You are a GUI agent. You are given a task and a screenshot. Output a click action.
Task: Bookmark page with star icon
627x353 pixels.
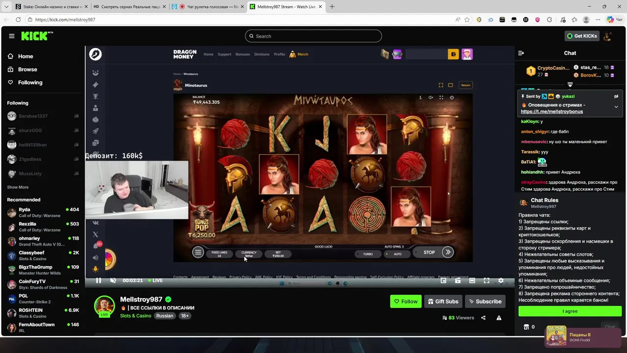[x=467, y=20]
